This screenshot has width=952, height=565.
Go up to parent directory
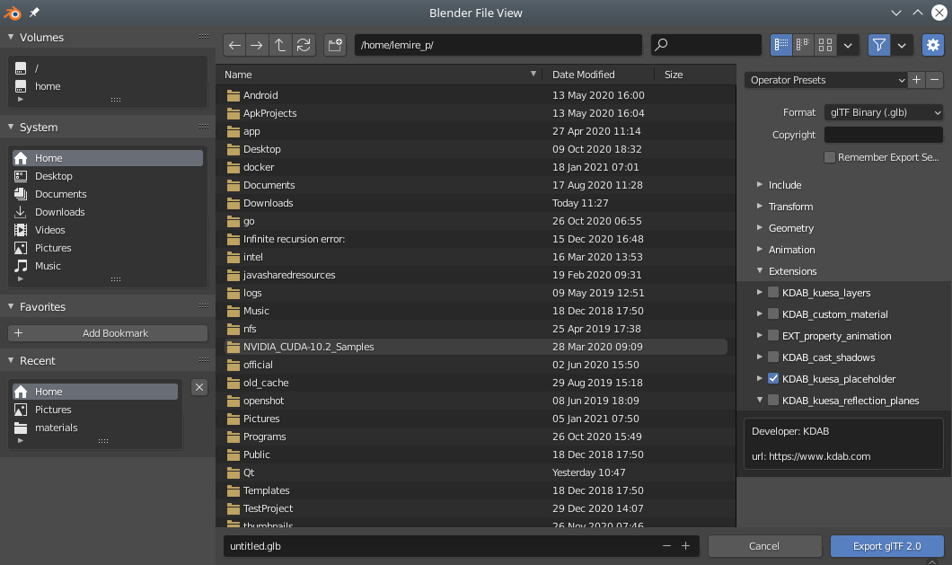280,45
